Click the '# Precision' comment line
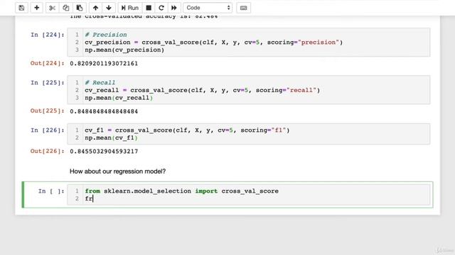 (106, 35)
